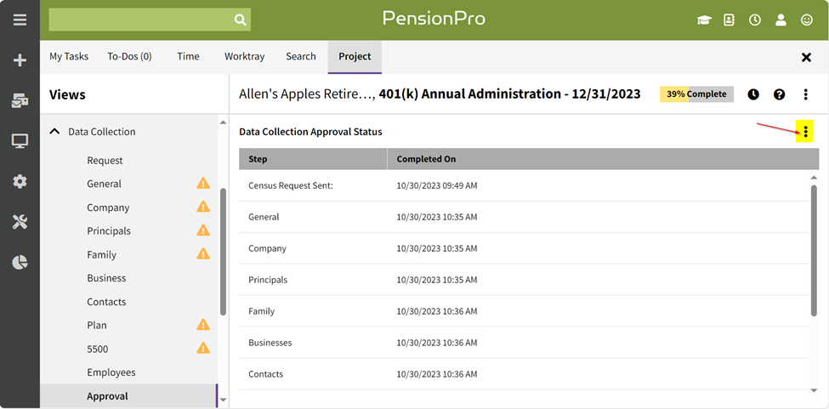This screenshot has height=409, width=829.
Task: Open the clock icon in header
Action: click(x=755, y=20)
